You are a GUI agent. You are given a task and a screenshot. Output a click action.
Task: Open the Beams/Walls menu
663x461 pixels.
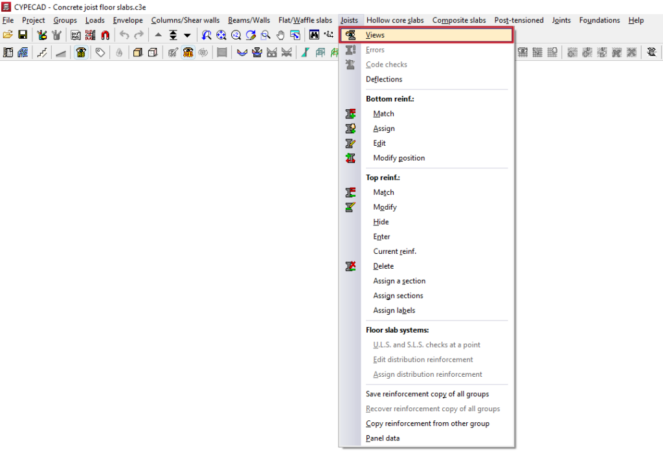click(x=249, y=20)
